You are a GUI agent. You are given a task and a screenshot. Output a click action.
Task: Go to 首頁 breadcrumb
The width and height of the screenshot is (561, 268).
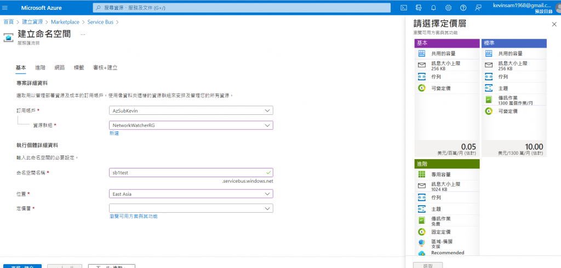pos(9,22)
